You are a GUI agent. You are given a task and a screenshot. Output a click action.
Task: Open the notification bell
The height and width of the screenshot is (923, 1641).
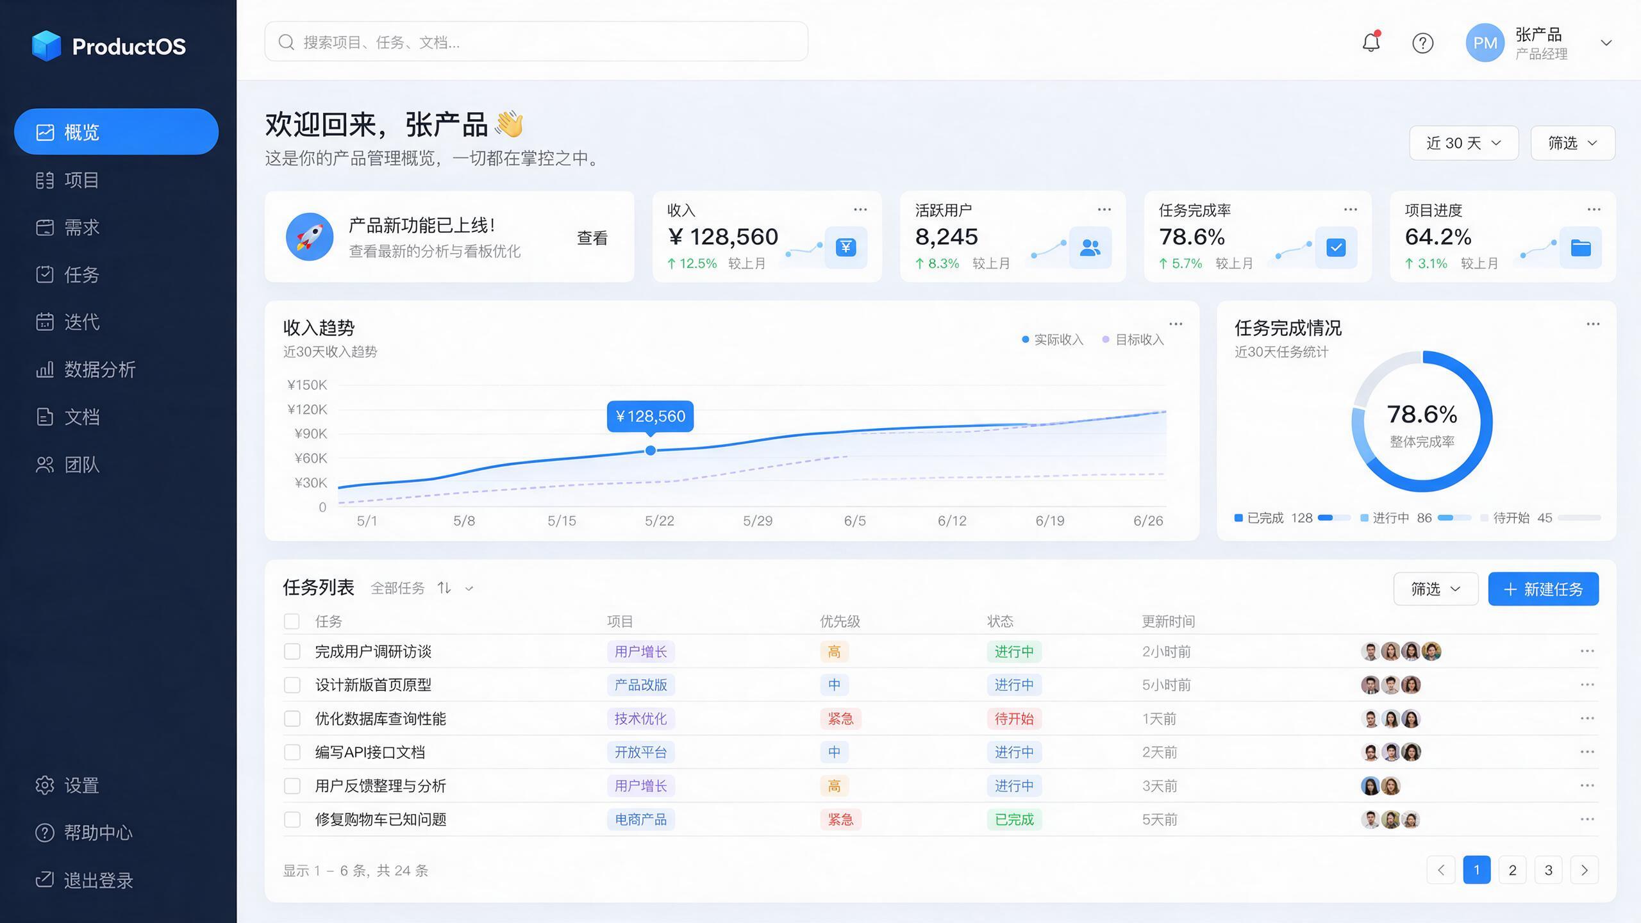point(1371,42)
